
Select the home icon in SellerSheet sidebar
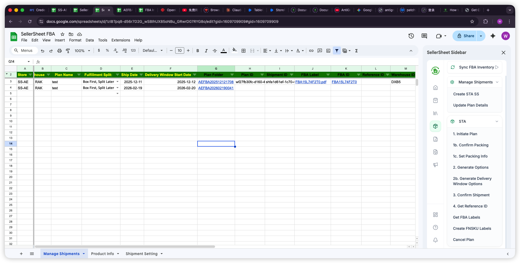[x=435, y=87]
